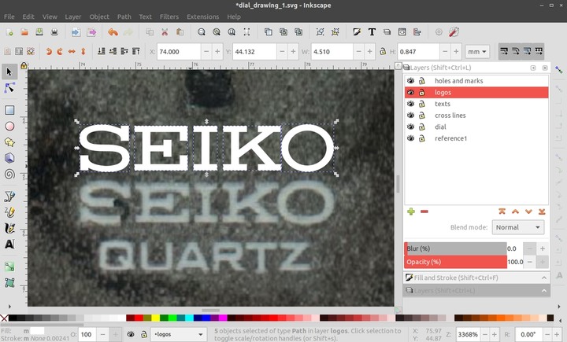
Task: Hide the reference1 layer
Action: tap(410, 138)
